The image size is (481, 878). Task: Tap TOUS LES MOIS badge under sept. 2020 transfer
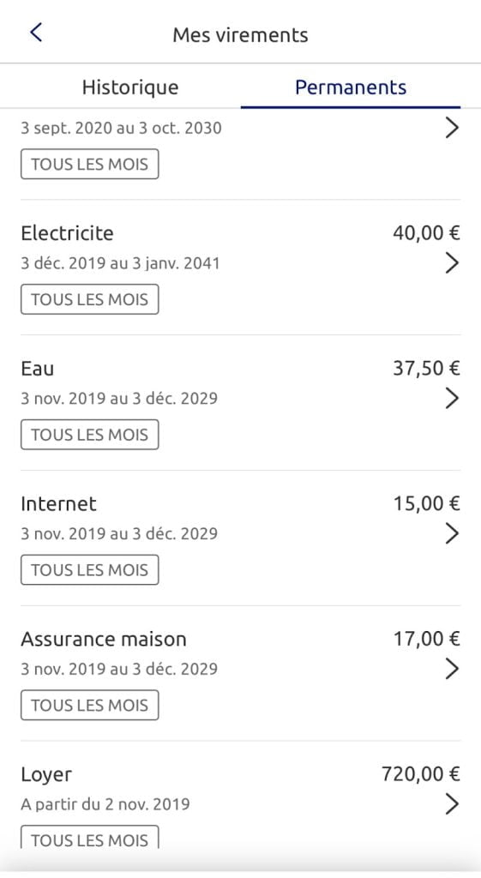tap(89, 164)
